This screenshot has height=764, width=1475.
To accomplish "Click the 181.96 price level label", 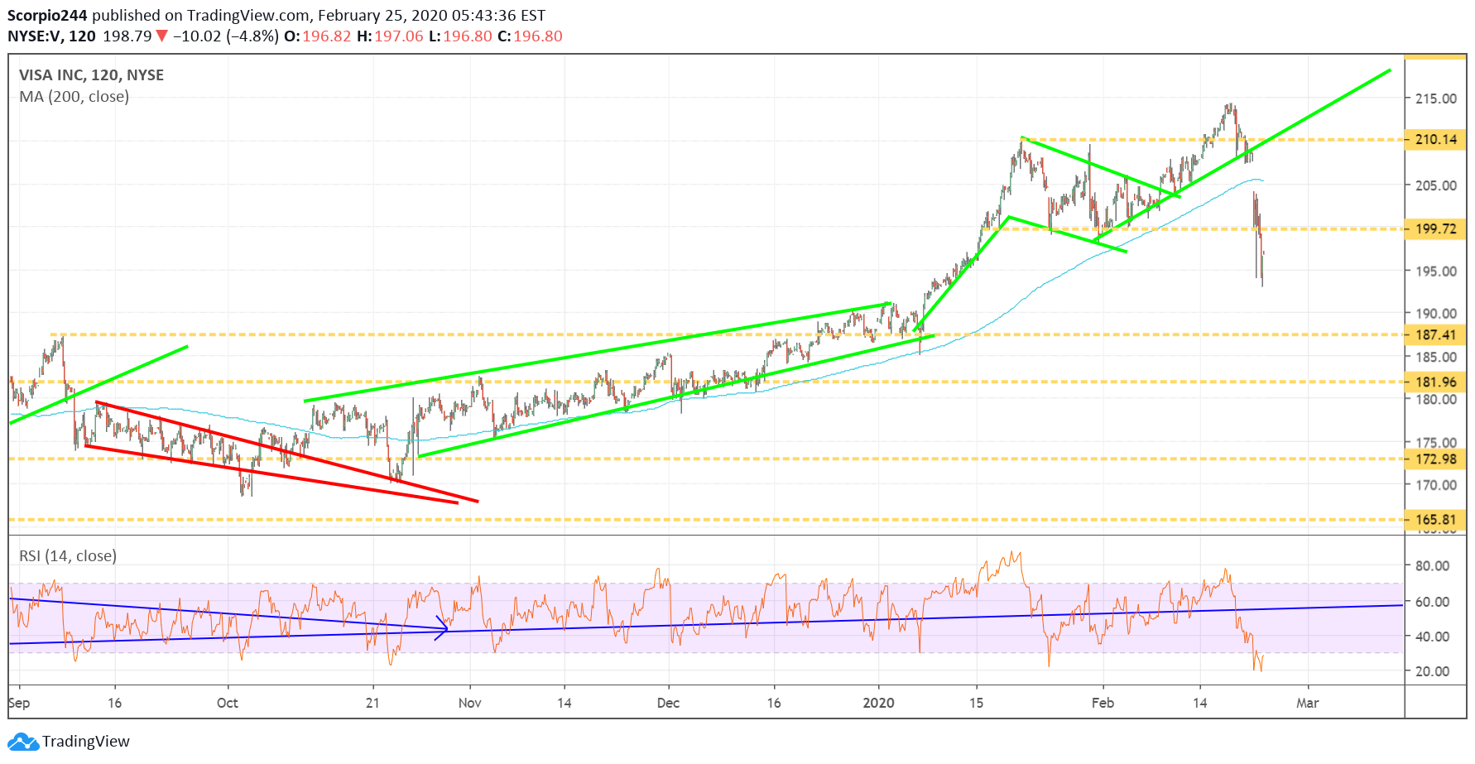I will click(x=1436, y=382).
